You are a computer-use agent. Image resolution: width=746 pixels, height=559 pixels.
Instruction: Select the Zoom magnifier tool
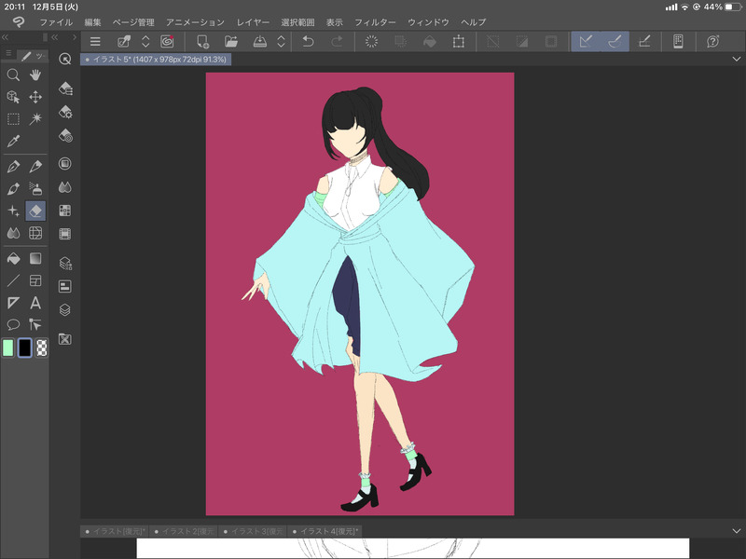coord(13,75)
